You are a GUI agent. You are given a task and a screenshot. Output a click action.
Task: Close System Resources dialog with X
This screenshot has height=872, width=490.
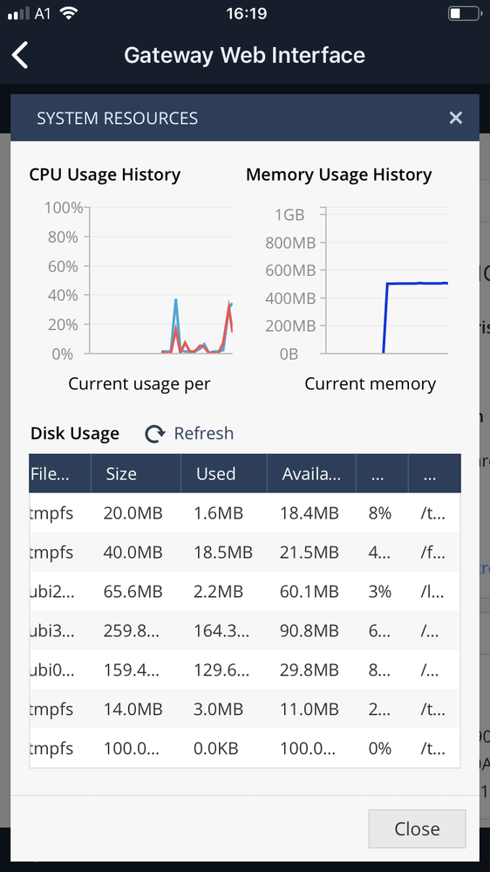[455, 118]
